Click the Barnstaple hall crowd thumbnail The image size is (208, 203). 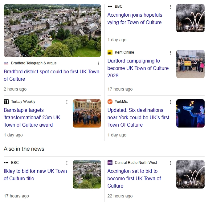tap(87, 113)
